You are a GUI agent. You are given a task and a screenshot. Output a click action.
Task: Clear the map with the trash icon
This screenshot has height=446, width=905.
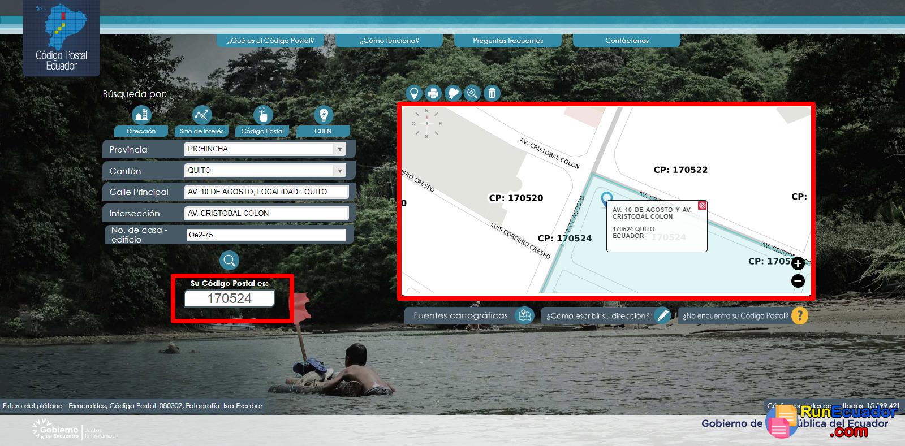[492, 93]
